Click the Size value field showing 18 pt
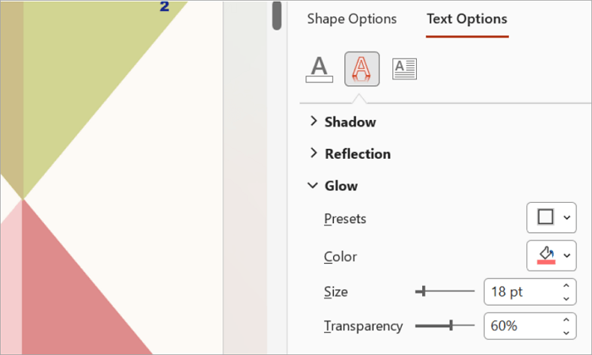This screenshot has width=592, height=355. [519, 292]
